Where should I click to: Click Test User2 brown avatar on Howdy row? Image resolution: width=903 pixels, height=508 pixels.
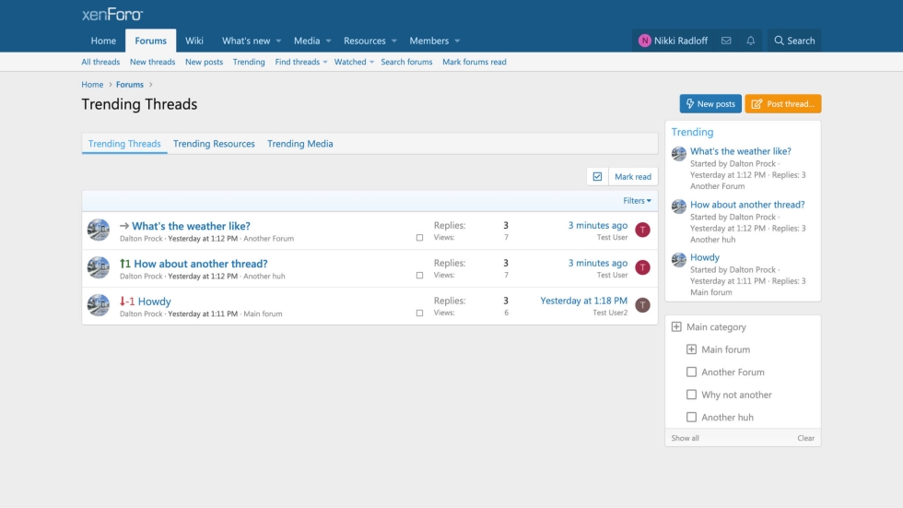coord(642,305)
